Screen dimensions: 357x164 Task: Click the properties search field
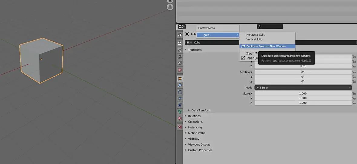[270, 27]
